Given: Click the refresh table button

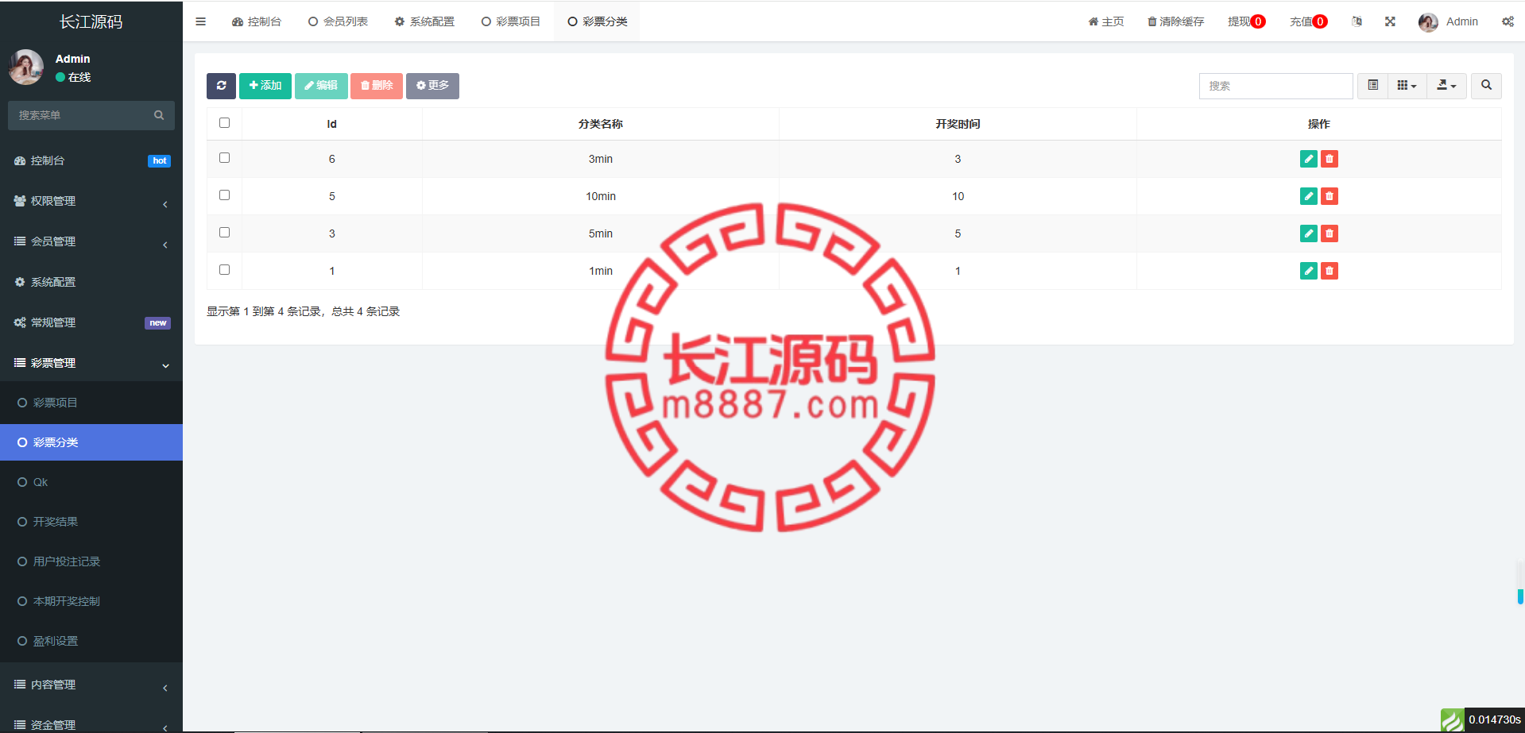Looking at the screenshot, I should pyautogui.click(x=221, y=86).
